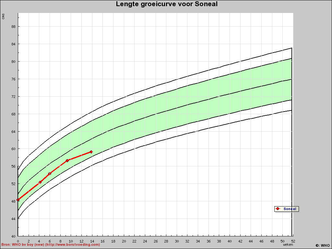Click the x-axis week label 16
Viewport: 332px width, 249px height.
(x=103, y=241)
